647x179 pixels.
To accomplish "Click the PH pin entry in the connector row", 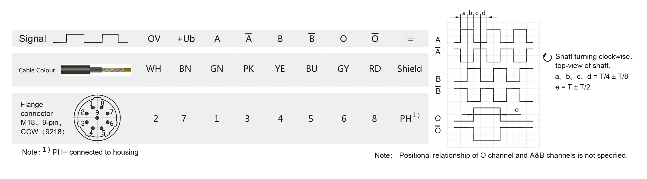I will (x=409, y=118).
